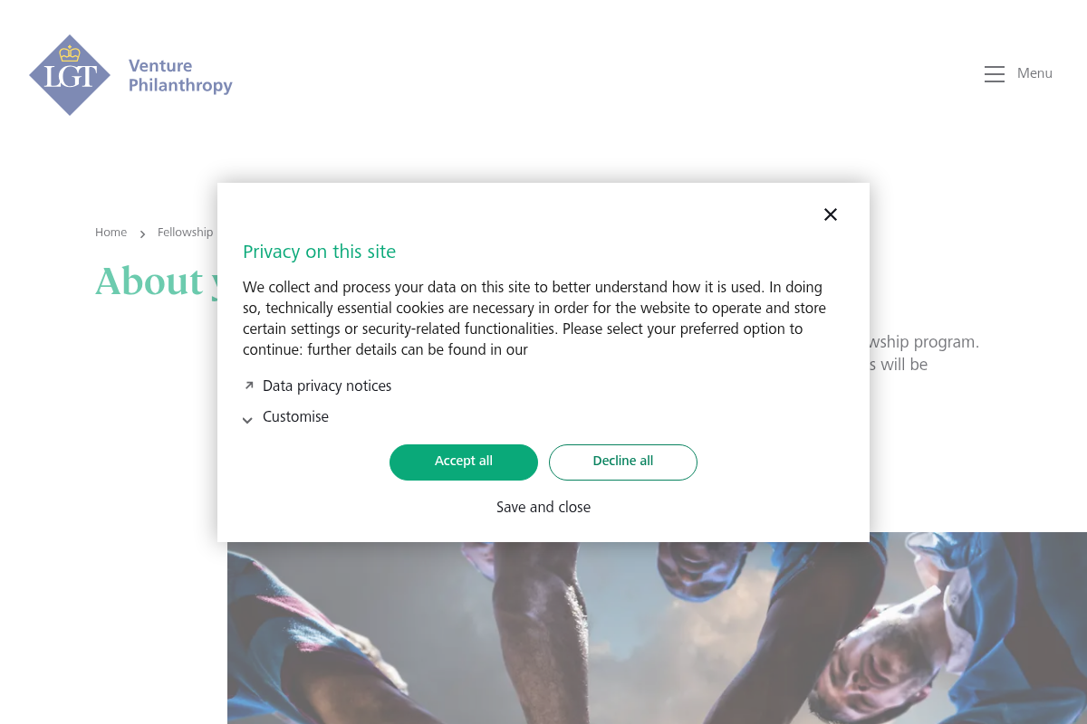This screenshot has width=1087, height=724.
Task: Choose Save and close
Action: pos(543,507)
